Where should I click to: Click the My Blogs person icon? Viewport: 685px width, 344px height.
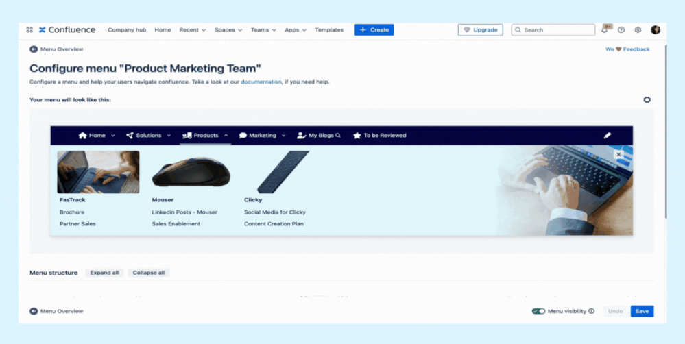[x=302, y=135]
